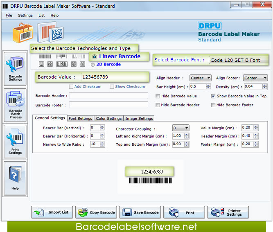Increase Header Margin stepper
Image resolution: width=273 pixels, height=232 pixels.
point(256,135)
